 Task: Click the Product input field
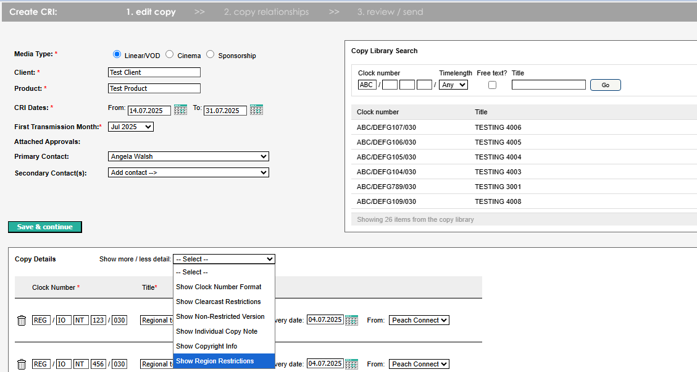click(x=154, y=88)
